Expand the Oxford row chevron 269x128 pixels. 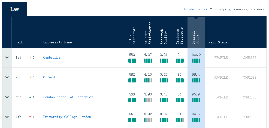[7, 77]
